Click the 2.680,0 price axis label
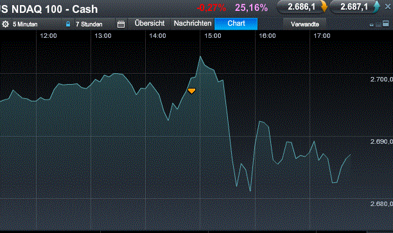Viewport: 393px width, 233px height. click(381, 204)
